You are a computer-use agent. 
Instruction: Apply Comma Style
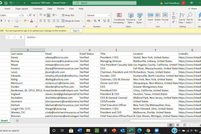pos(99,21)
